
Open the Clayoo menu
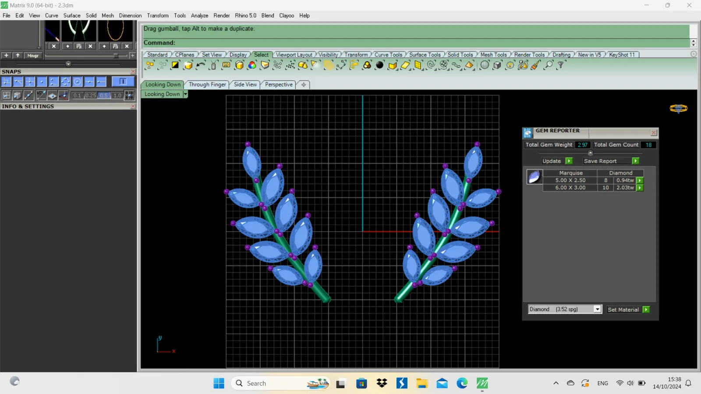[287, 15]
